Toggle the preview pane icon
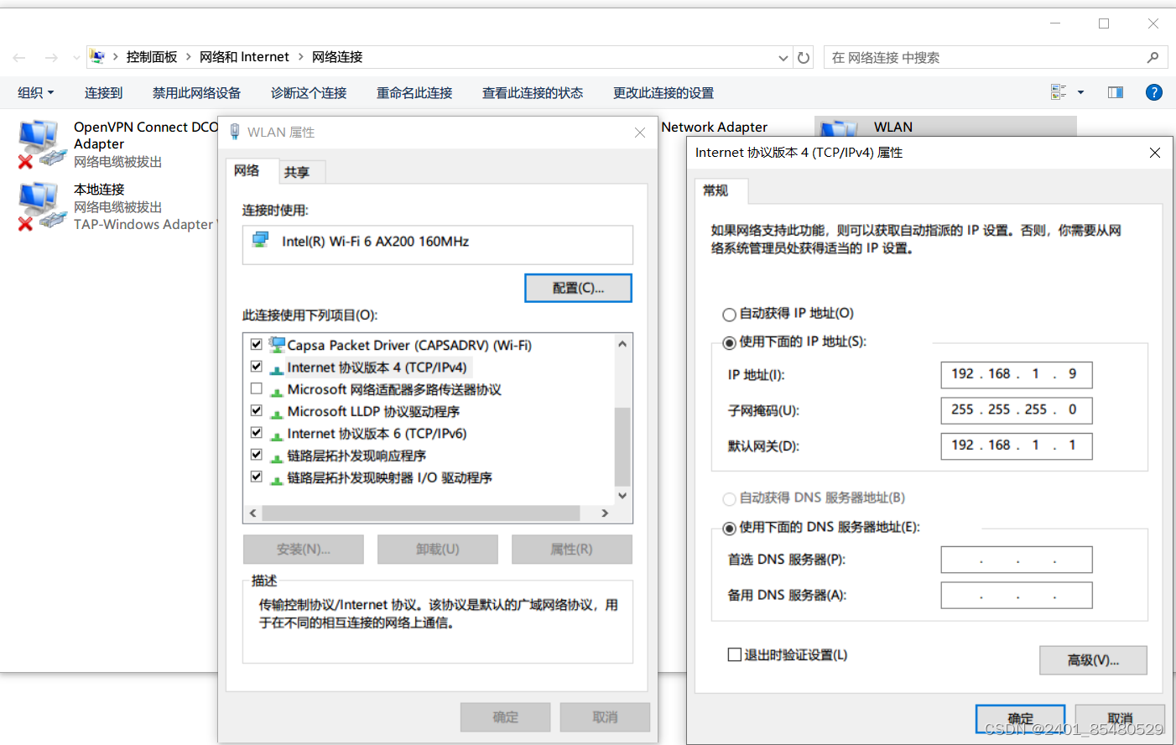The width and height of the screenshot is (1176, 745). click(1116, 92)
